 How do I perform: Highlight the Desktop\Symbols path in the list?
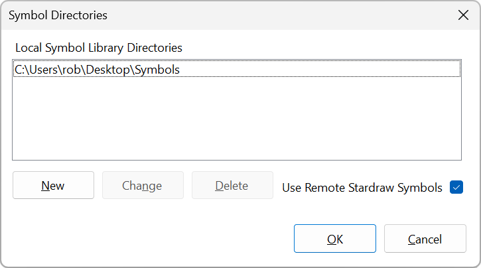tap(237, 69)
